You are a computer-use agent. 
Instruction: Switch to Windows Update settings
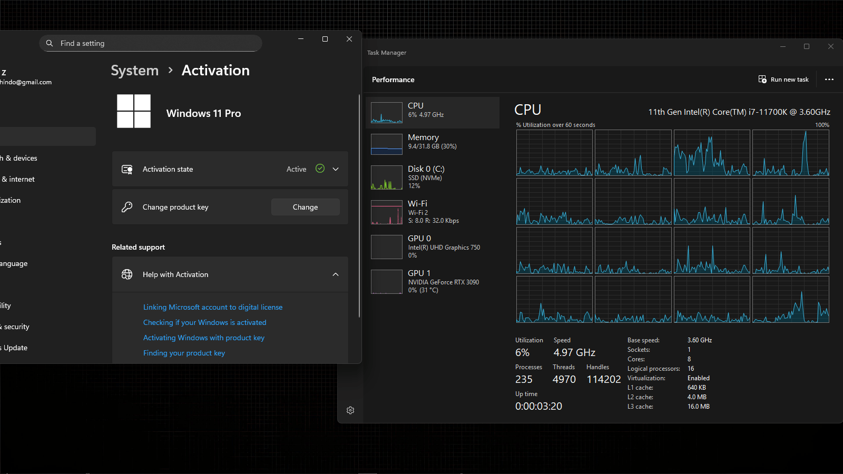(14, 348)
